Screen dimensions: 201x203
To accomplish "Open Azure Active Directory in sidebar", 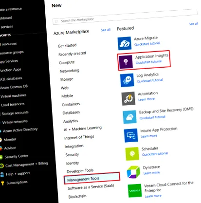I will coord(20,130).
